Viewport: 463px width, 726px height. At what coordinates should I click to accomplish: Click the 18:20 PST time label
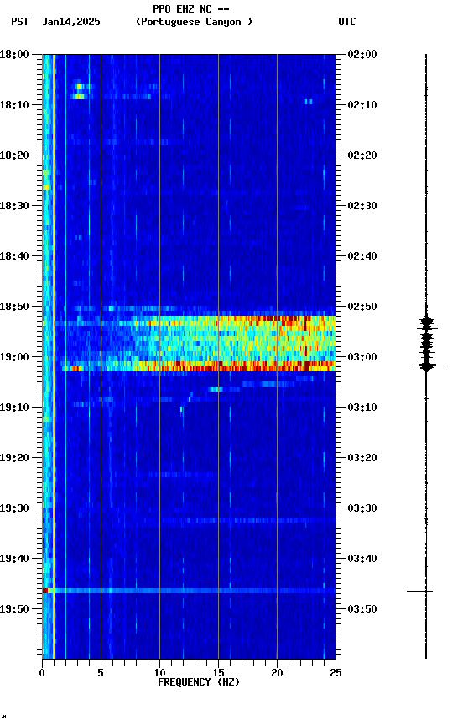[14, 155]
